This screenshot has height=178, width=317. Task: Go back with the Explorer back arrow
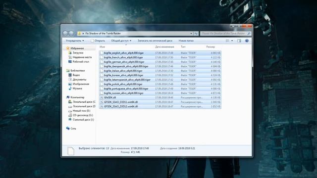[65, 34]
